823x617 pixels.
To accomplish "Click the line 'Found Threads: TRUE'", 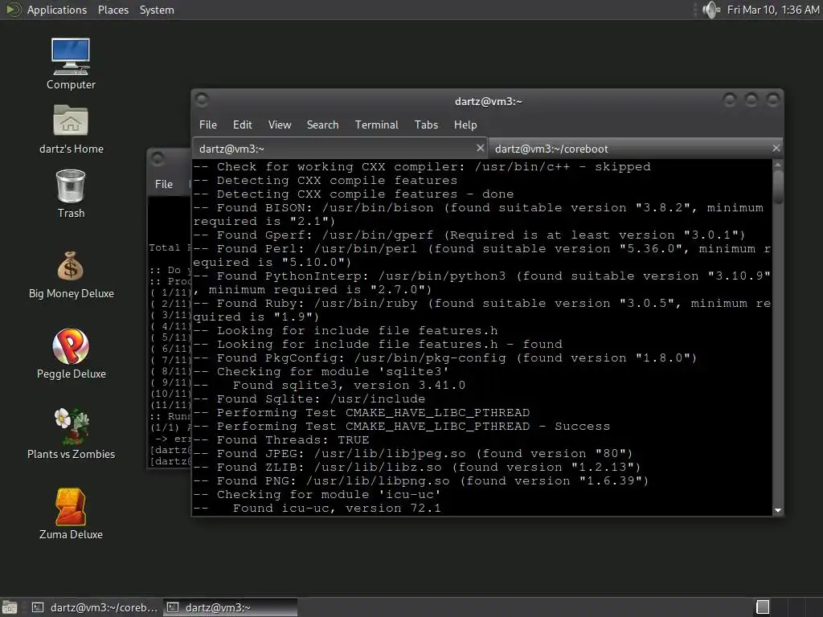I will (x=280, y=439).
